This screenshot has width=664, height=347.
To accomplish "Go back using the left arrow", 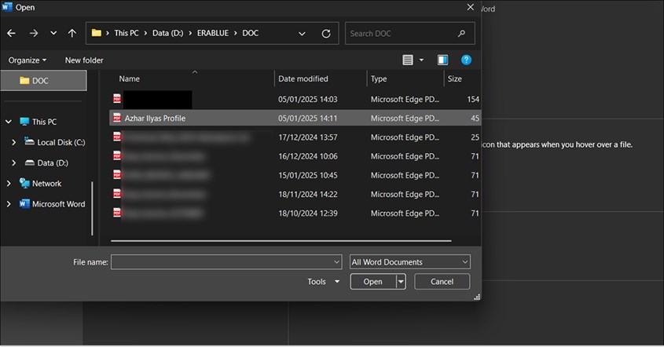I will [12, 33].
